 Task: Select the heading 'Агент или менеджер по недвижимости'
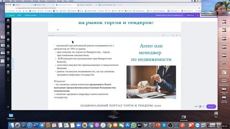point(151,53)
